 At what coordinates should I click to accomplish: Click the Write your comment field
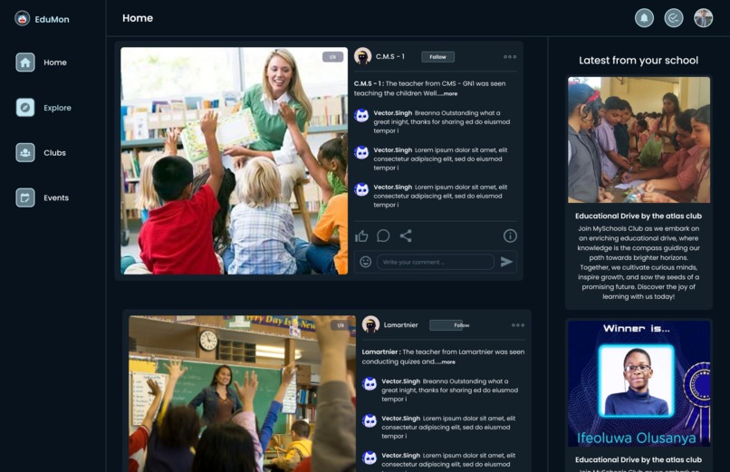(436, 262)
